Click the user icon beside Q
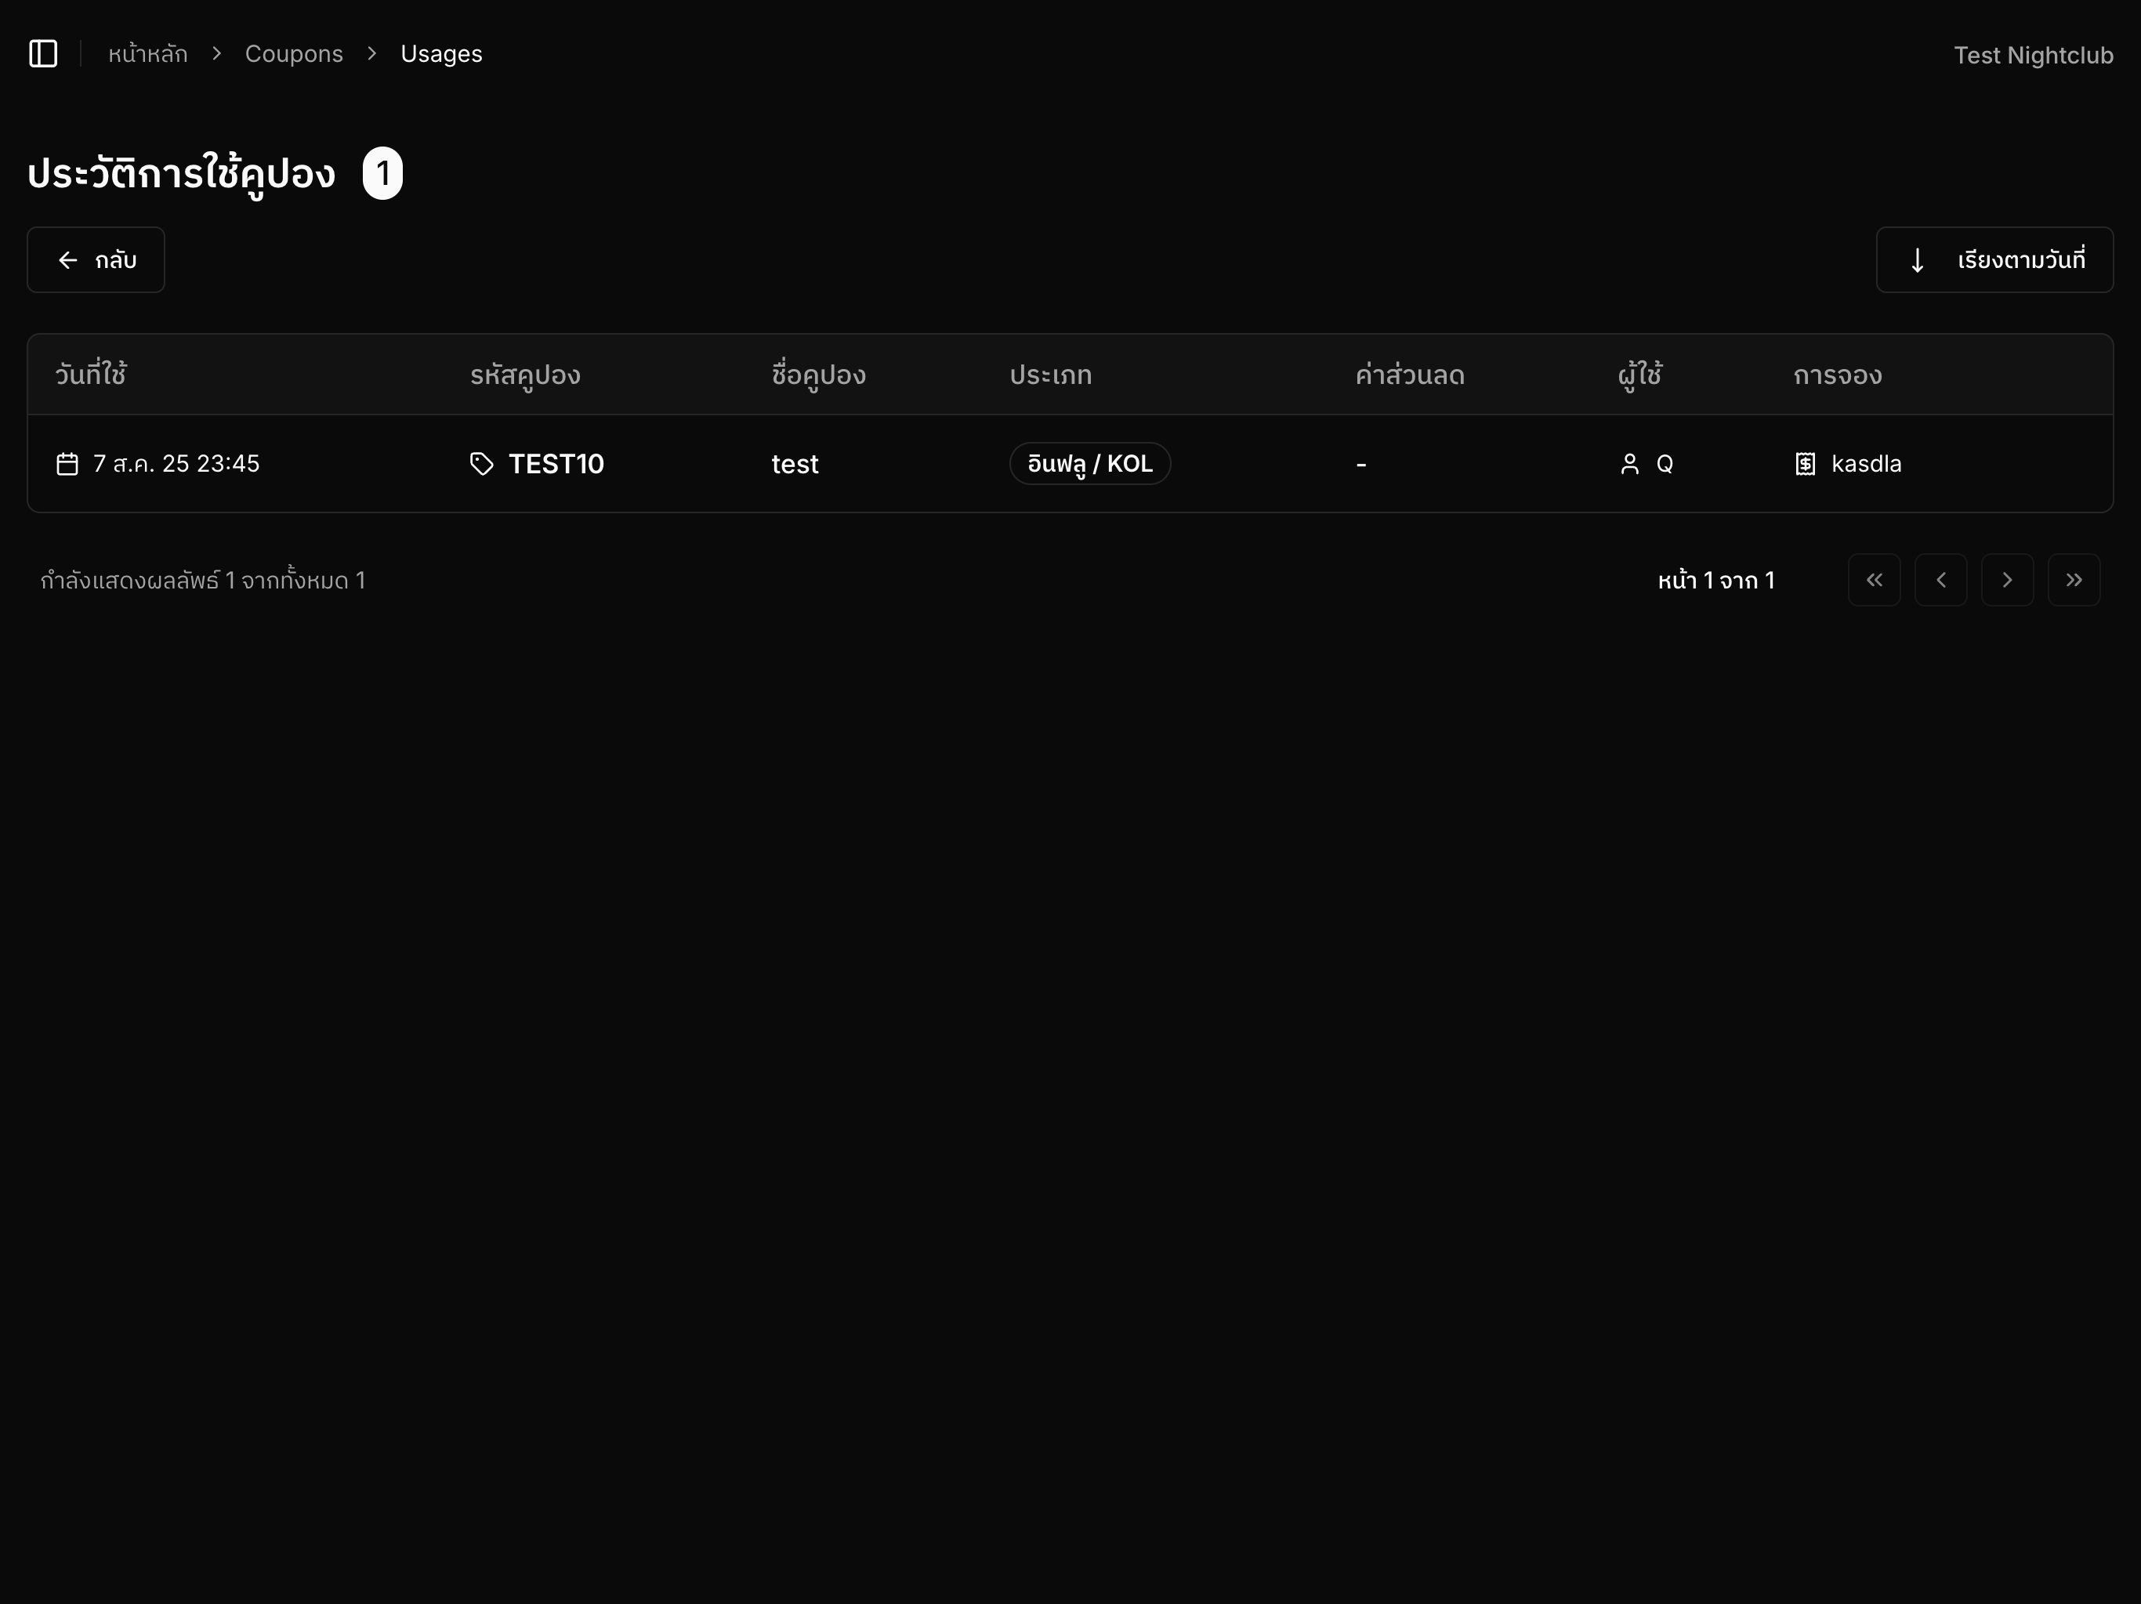This screenshot has width=2141, height=1604. (x=1630, y=464)
